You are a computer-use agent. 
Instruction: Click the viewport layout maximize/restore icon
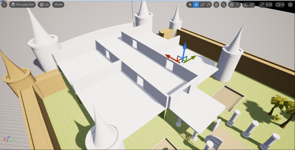pos(290,5)
